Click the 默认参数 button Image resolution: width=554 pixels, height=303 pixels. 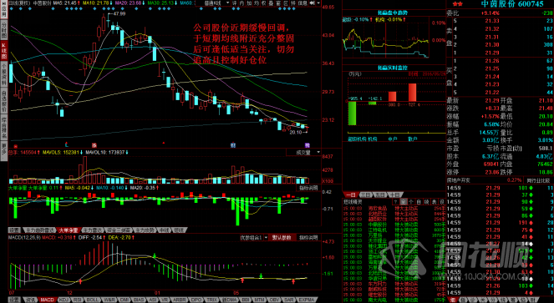pos(282,238)
